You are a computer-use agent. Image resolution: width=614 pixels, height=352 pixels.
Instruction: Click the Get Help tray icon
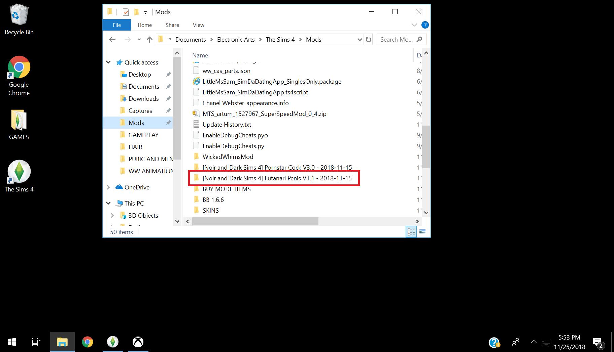(494, 342)
